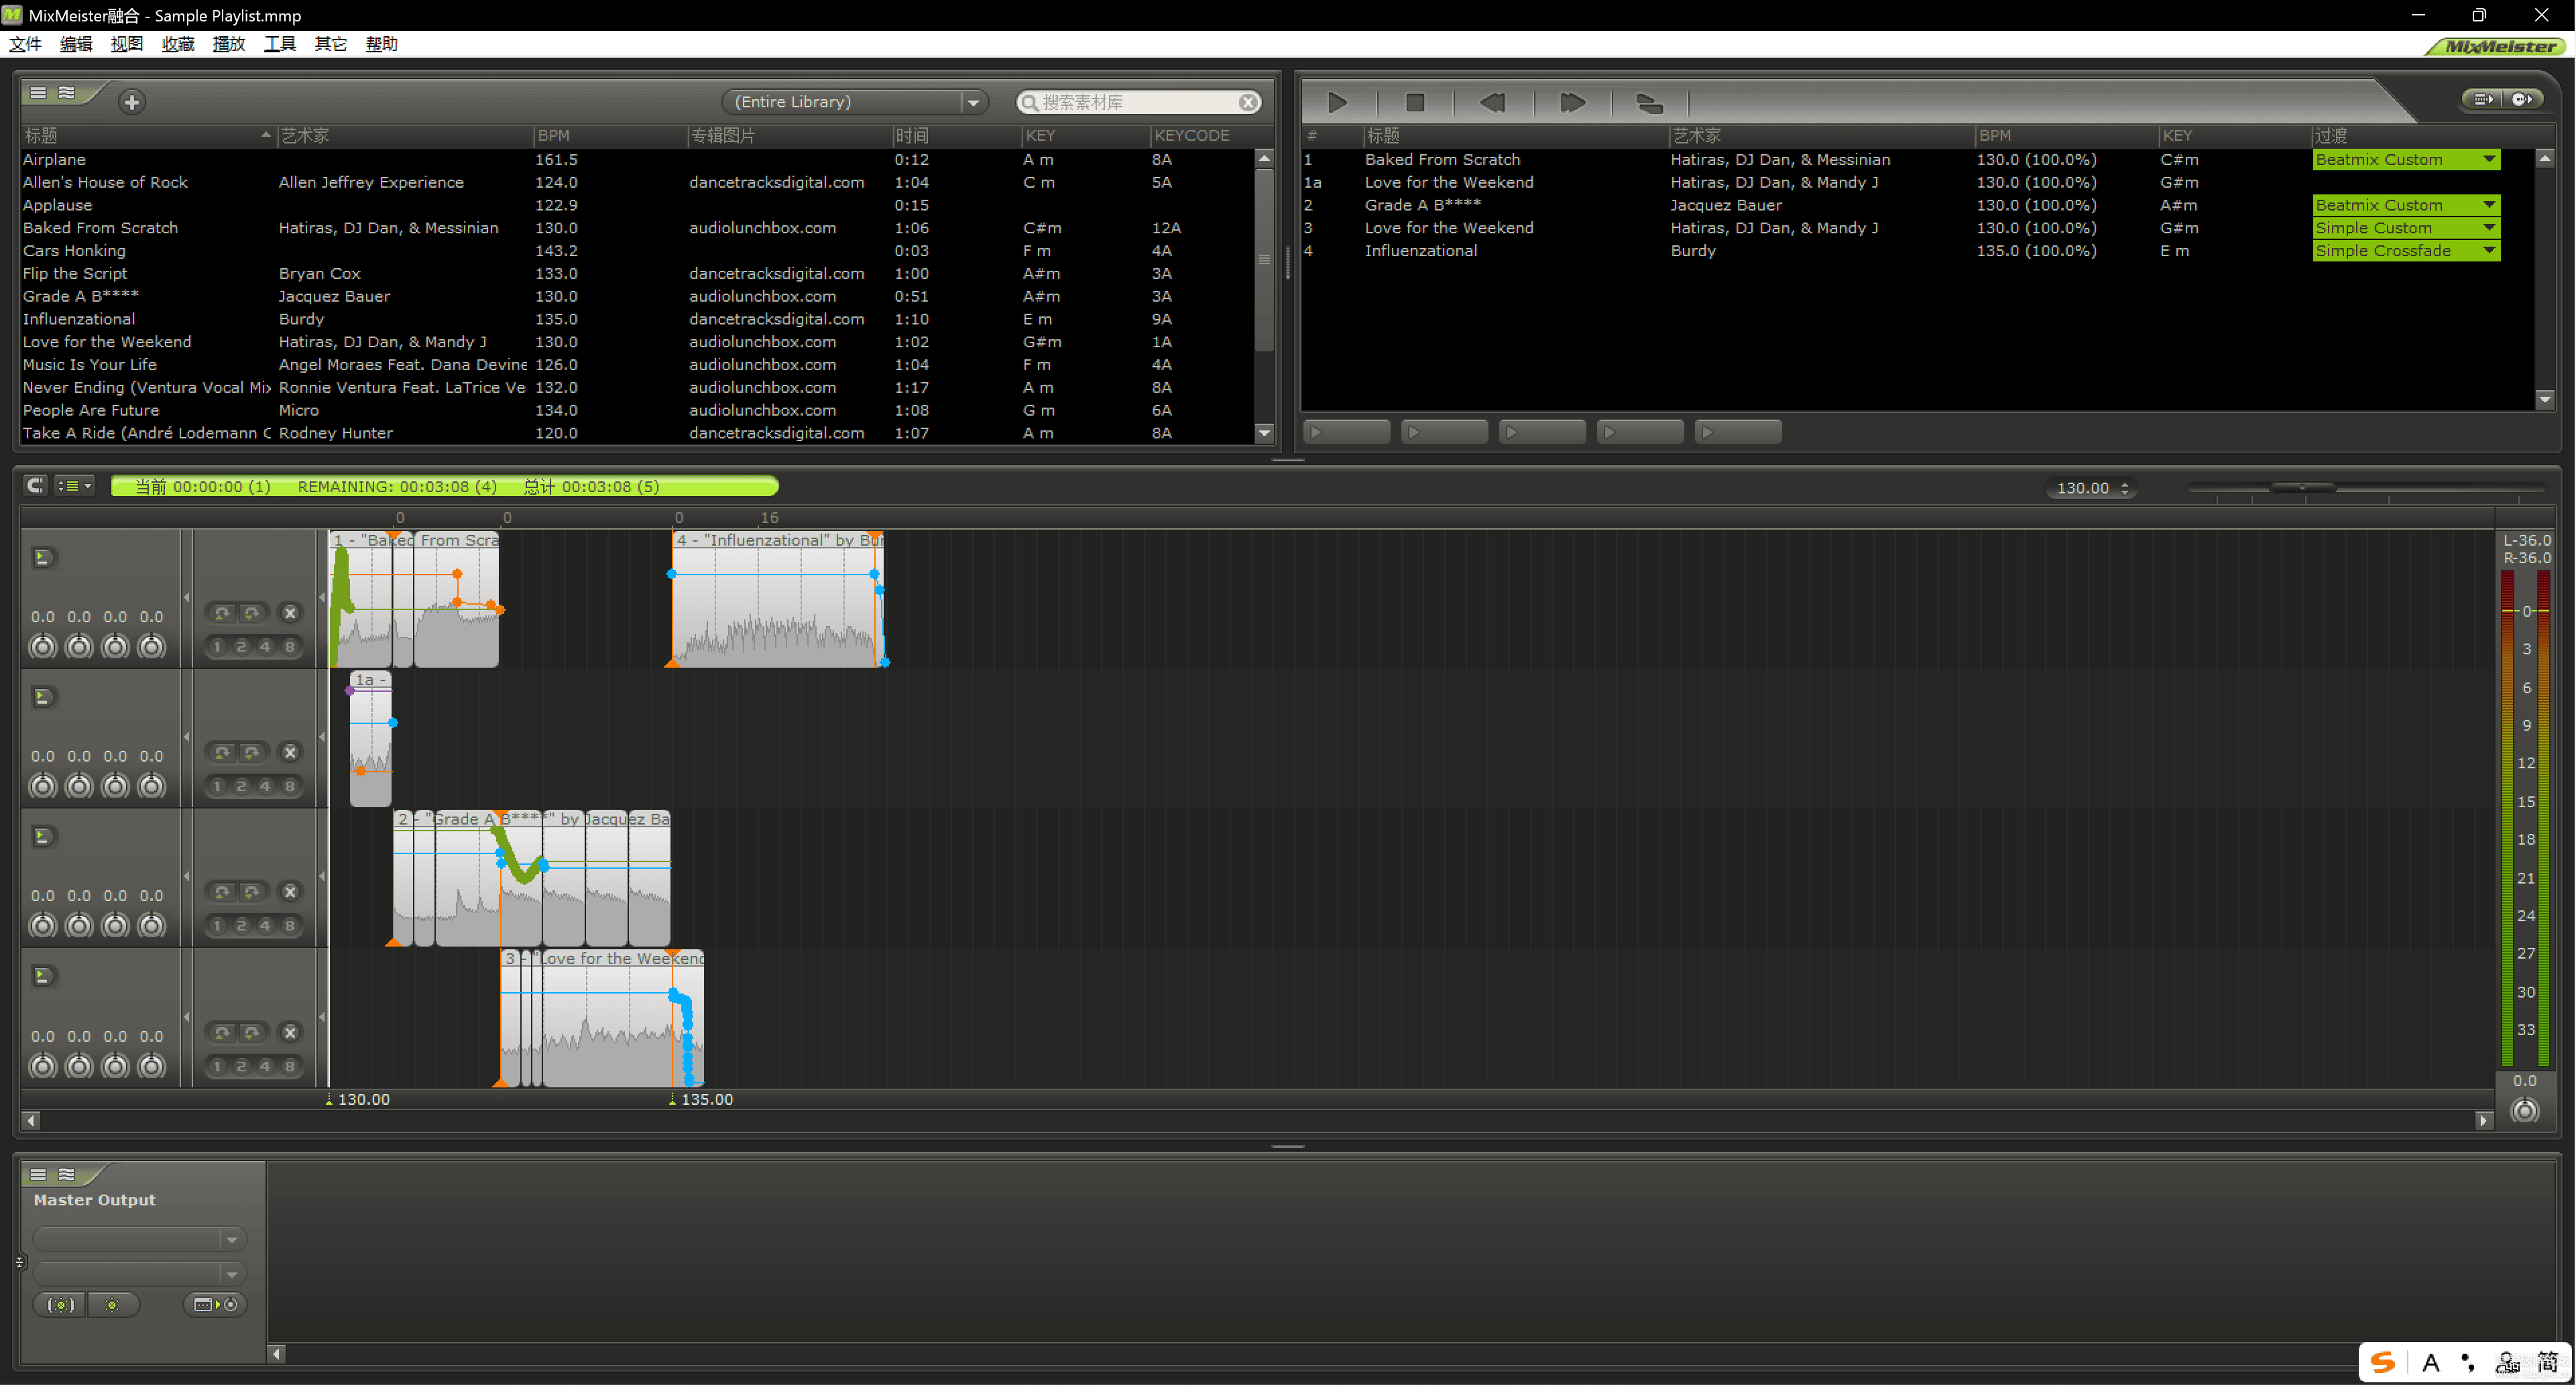Click the first preview play button below the playlist
Screen dimensions: 2576x1385
(x=1347, y=432)
